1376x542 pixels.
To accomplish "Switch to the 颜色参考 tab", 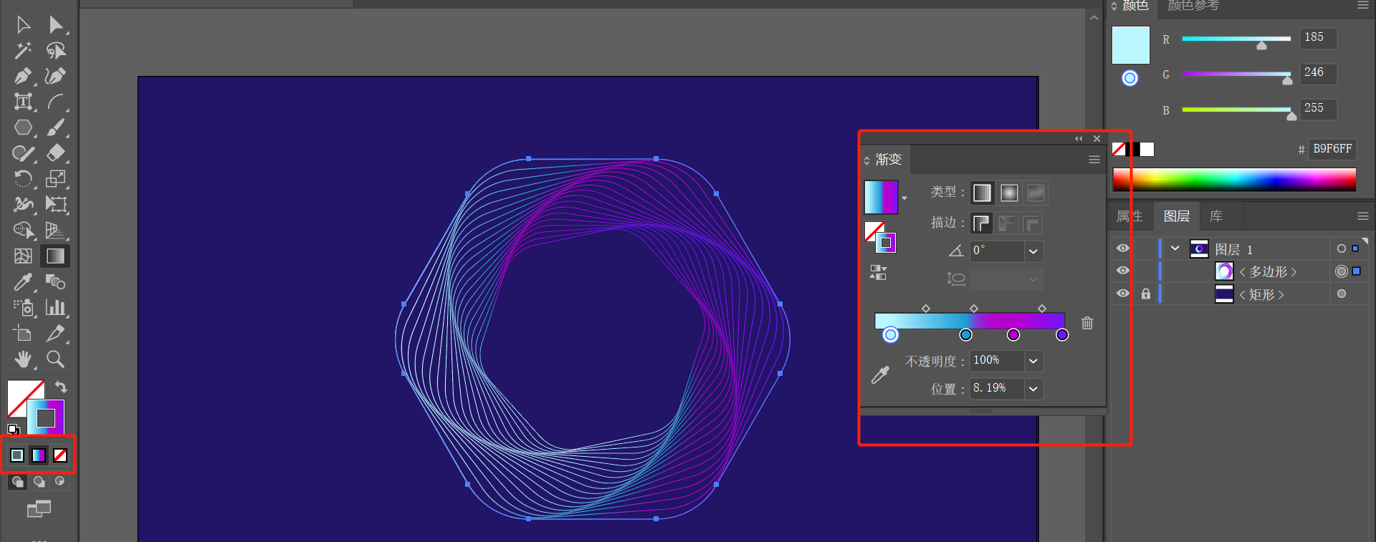I will coord(1193,6).
